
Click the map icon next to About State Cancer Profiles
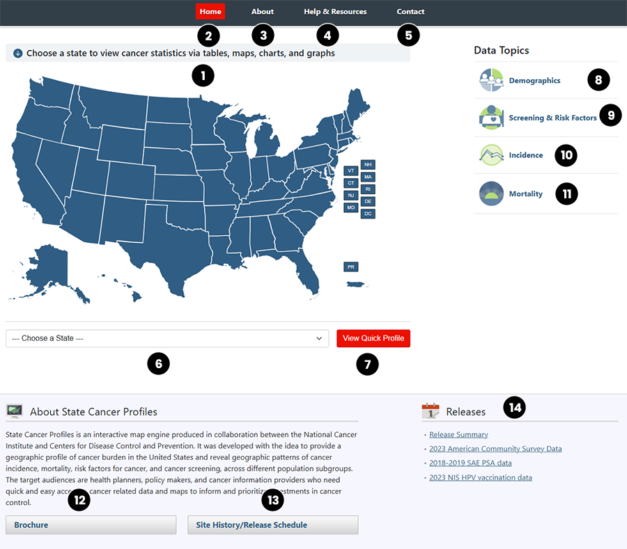15,411
